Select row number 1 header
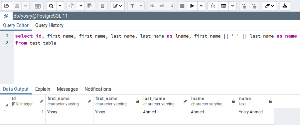 click(x=5, y=112)
